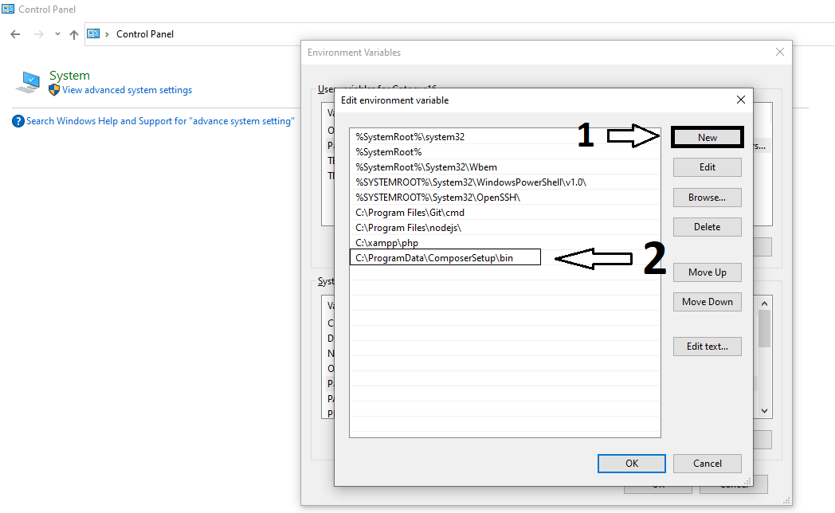Open the Edit text... view
835x513 pixels.
point(707,347)
